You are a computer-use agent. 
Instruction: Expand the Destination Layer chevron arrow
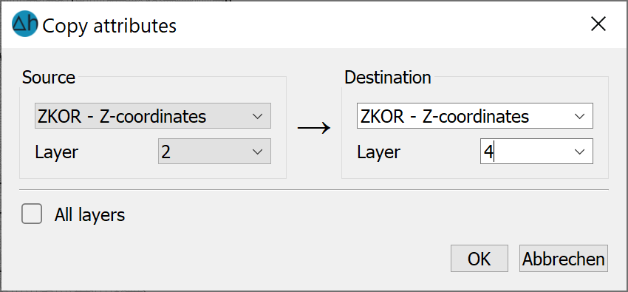[x=579, y=152]
